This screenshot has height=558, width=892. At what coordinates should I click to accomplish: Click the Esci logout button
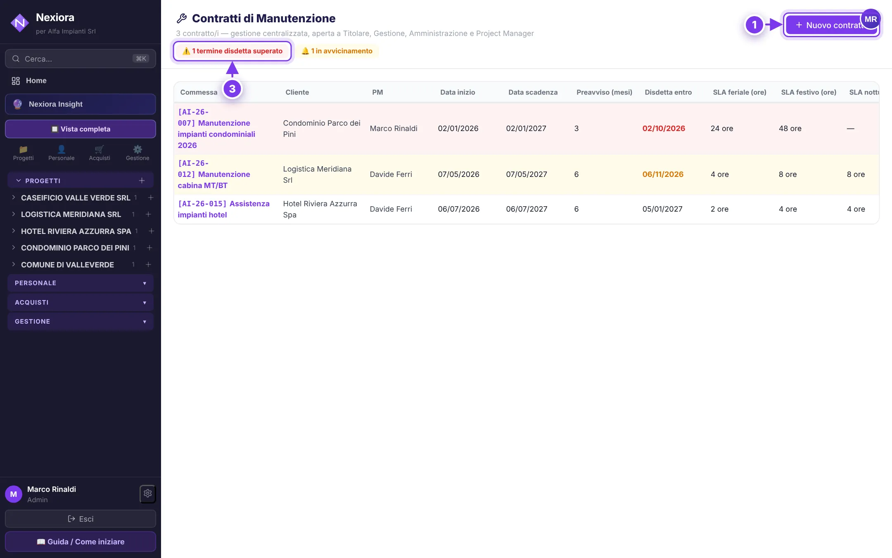pyautogui.click(x=81, y=519)
